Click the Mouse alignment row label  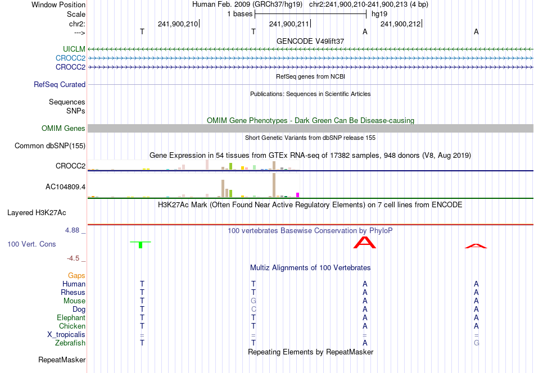coord(74,301)
